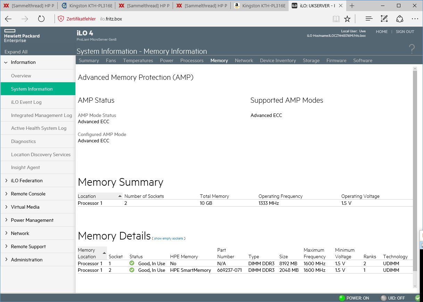
Task: Click the browser back arrow
Action: click(8, 19)
